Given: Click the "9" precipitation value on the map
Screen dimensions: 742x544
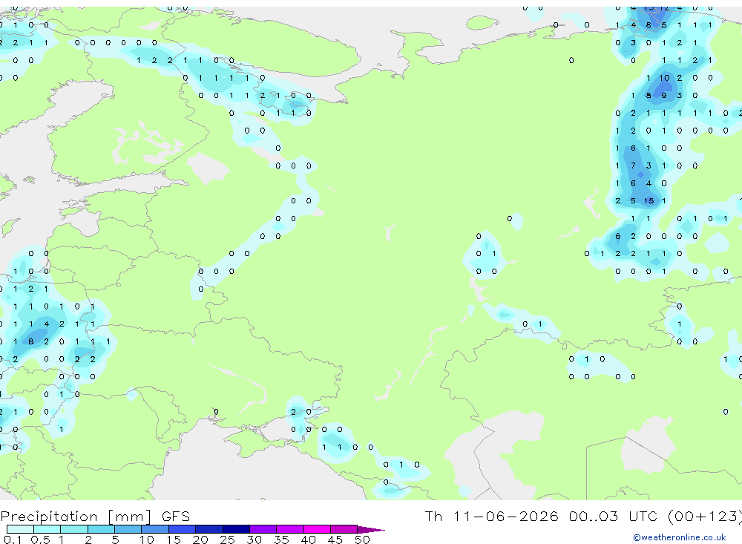Looking at the screenshot, I should tap(664, 95).
